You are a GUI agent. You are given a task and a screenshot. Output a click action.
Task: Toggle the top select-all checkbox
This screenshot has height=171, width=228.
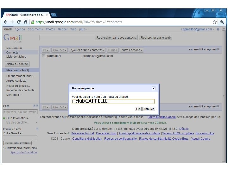[44, 50]
